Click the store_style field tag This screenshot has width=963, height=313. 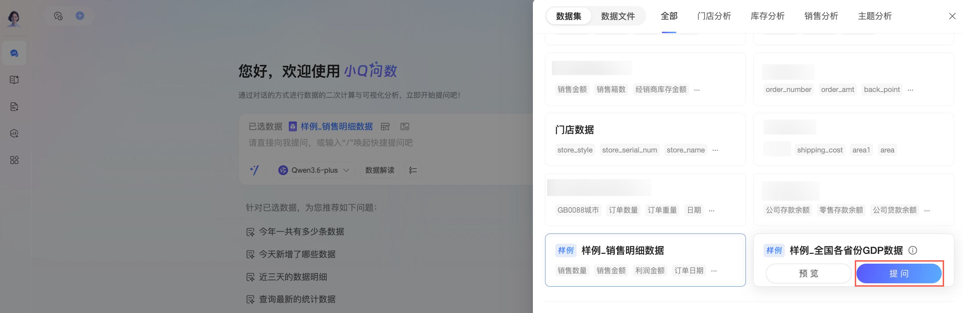coord(574,150)
